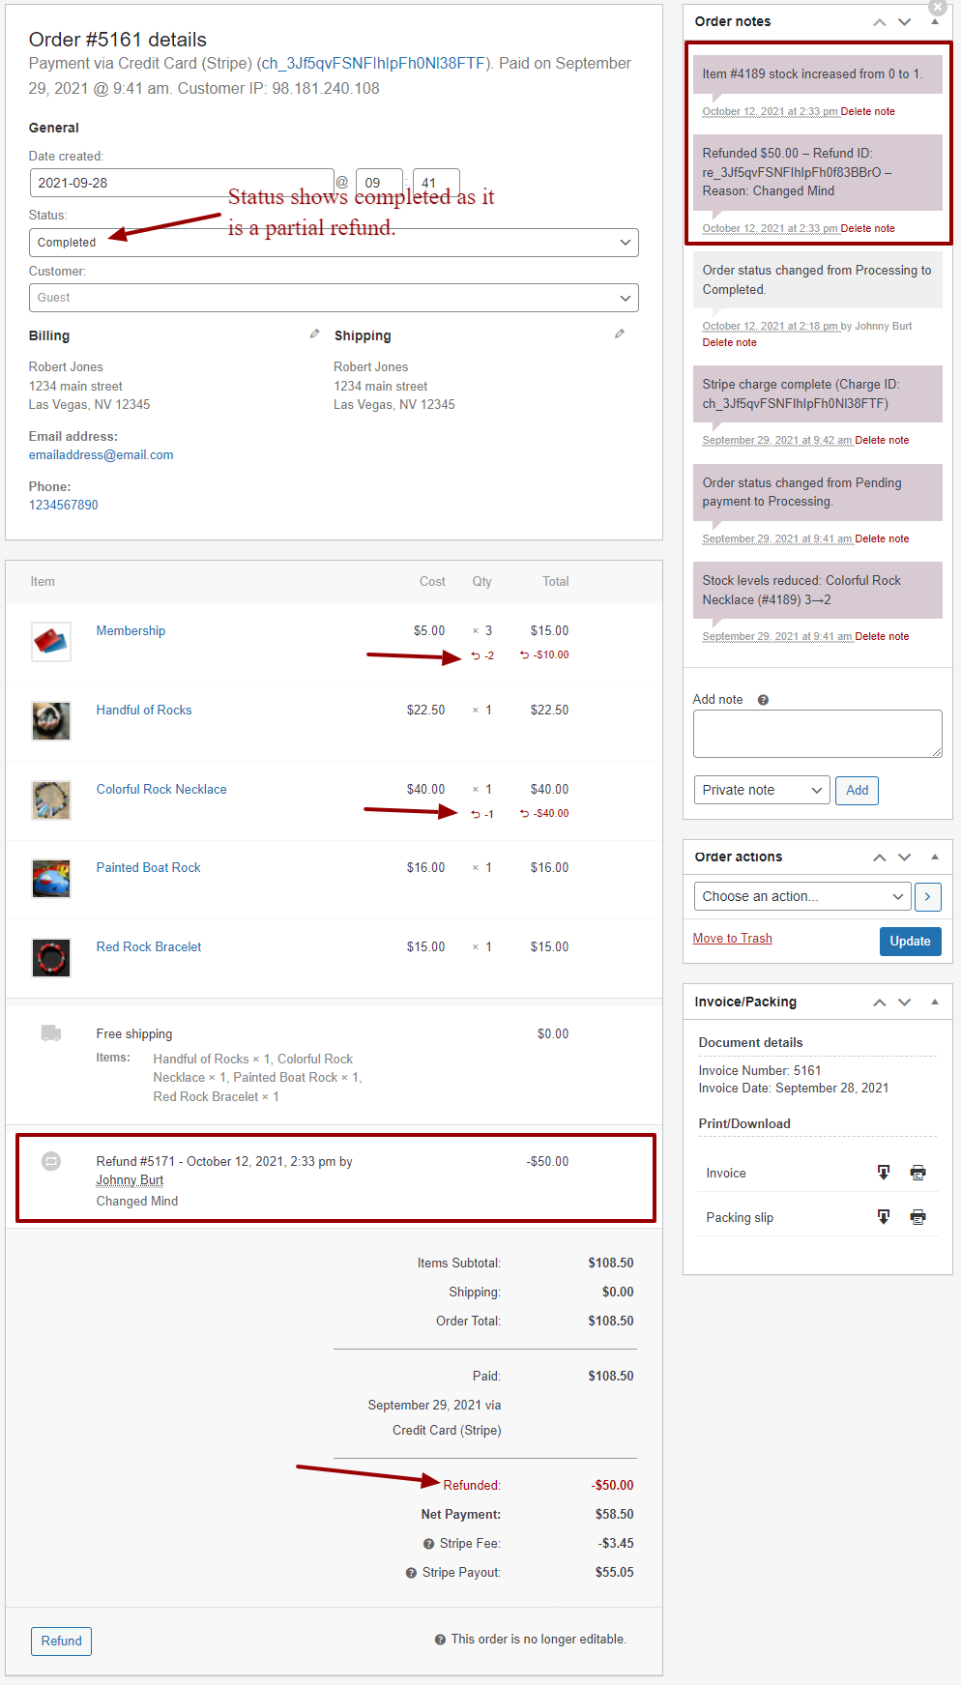Edit shipping address pencil icon
This screenshot has width=961, height=1685.
point(620,334)
